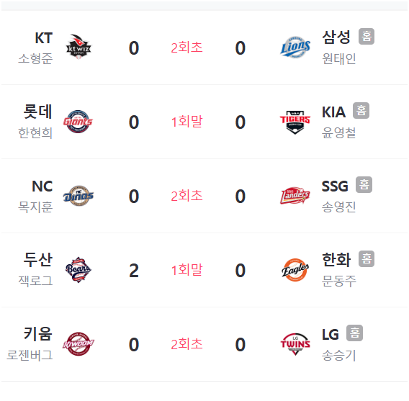Click the NC Dinos logo
Screen dimensions: 409x401
coord(78,196)
